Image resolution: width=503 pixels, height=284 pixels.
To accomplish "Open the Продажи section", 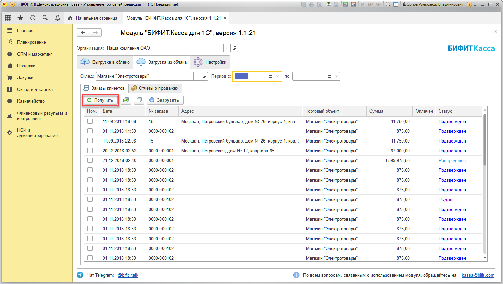I will click(x=26, y=66).
